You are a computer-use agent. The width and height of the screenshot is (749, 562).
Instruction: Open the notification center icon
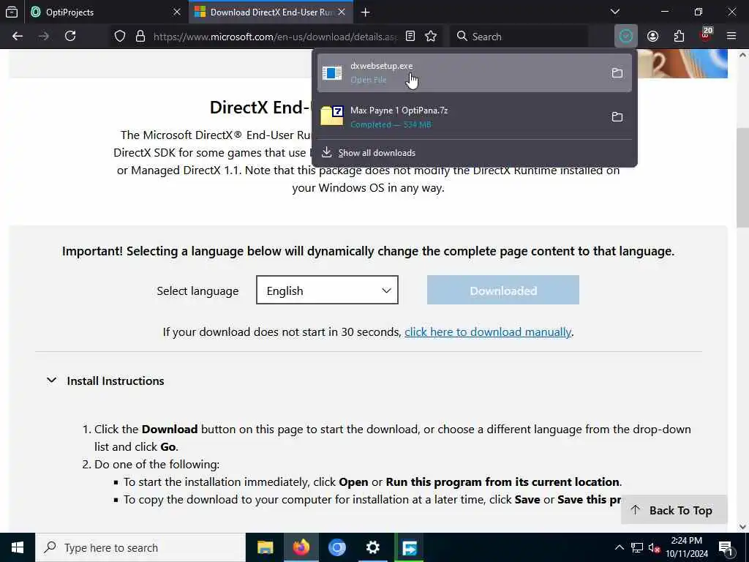pyautogui.click(x=726, y=548)
